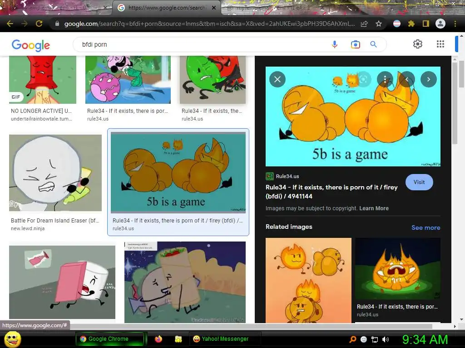
Task: Open the large '5b is a game' preview image
Action: pyautogui.click(x=353, y=116)
